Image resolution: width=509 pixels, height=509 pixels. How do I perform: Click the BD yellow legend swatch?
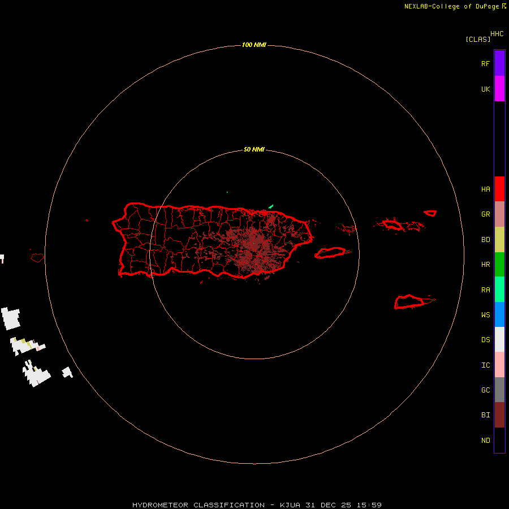coord(499,240)
